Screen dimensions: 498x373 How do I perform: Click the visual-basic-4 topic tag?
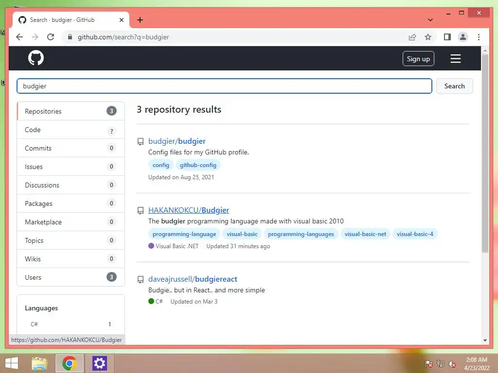click(415, 234)
